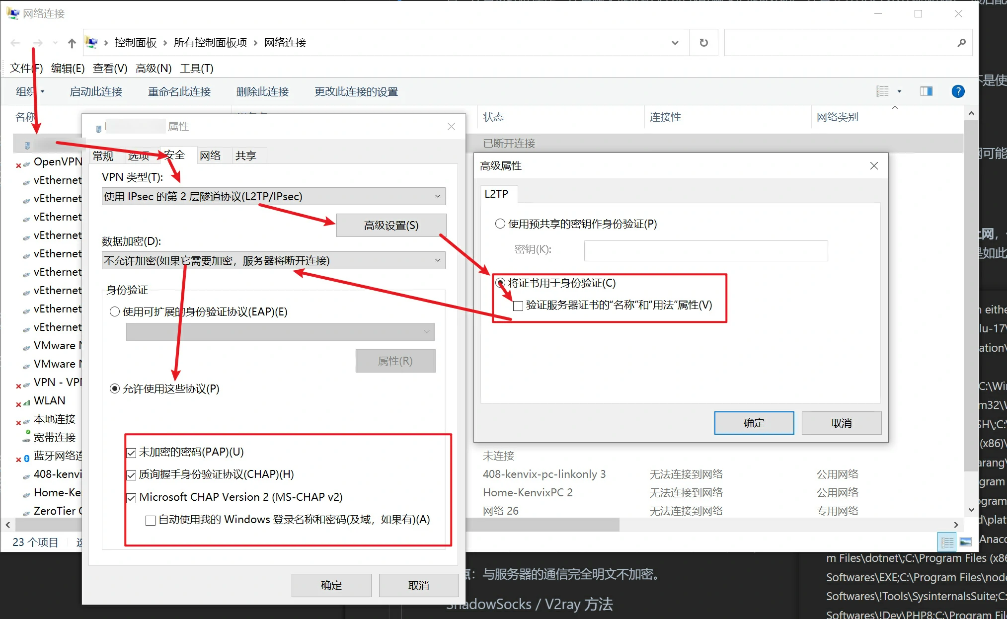Select the pre-shared key authentication radio button
The height and width of the screenshot is (619, 1007).
click(x=500, y=224)
